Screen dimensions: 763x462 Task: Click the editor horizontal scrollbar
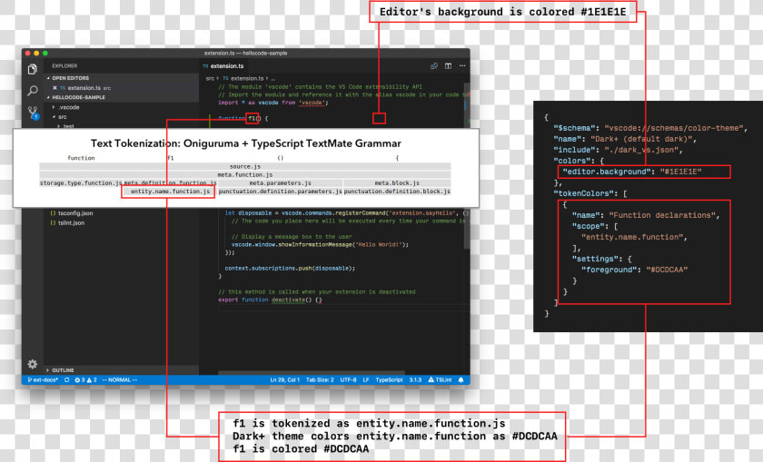point(312,373)
